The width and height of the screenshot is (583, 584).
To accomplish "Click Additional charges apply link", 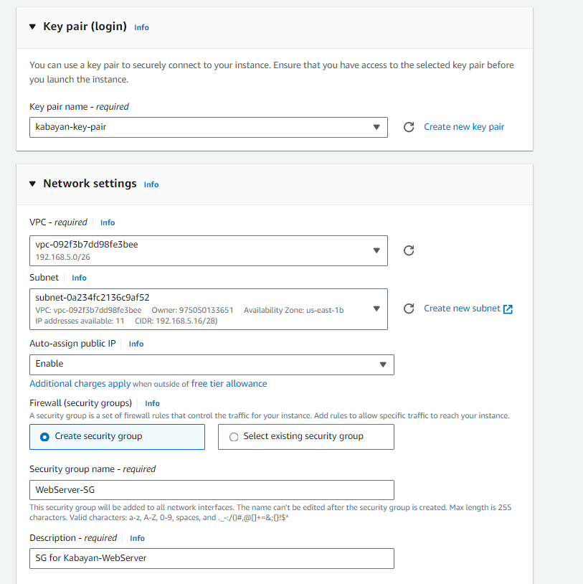I will coord(80,384).
